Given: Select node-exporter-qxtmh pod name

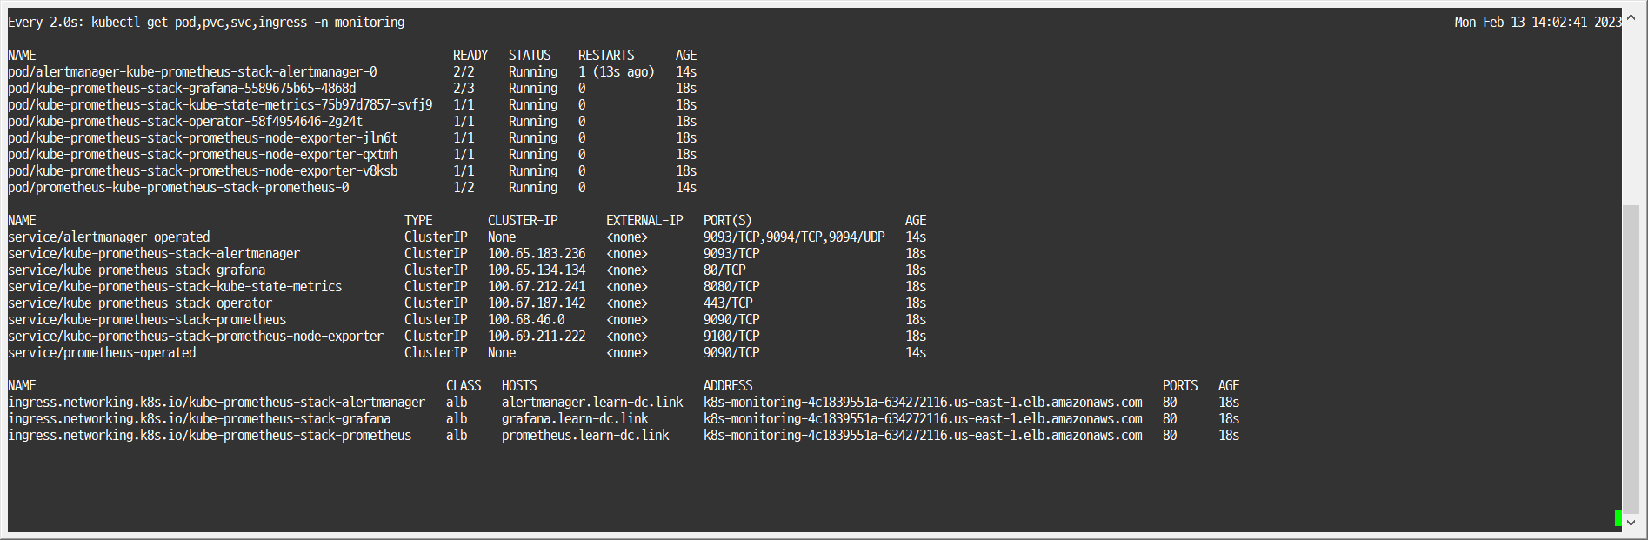Looking at the screenshot, I should pos(203,155).
